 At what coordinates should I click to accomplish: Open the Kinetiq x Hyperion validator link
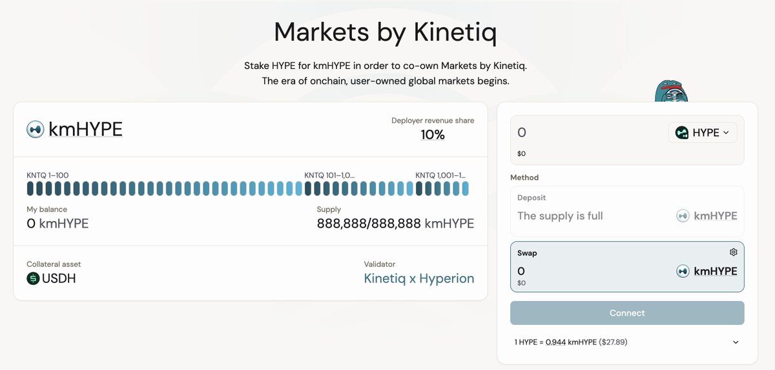pyautogui.click(x=419, y=278)
